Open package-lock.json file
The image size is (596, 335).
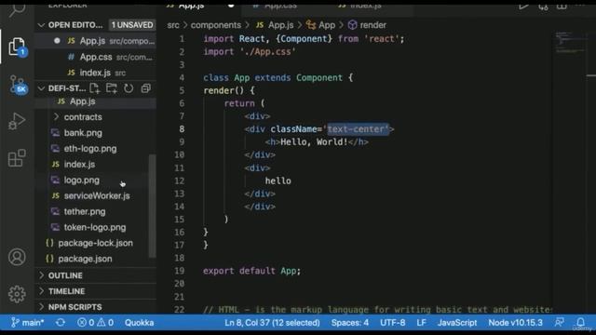click(x=95, y=243)
